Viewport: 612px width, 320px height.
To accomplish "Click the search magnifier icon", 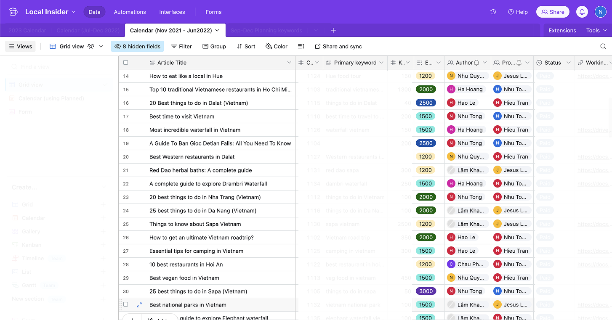I will (603, 46).
